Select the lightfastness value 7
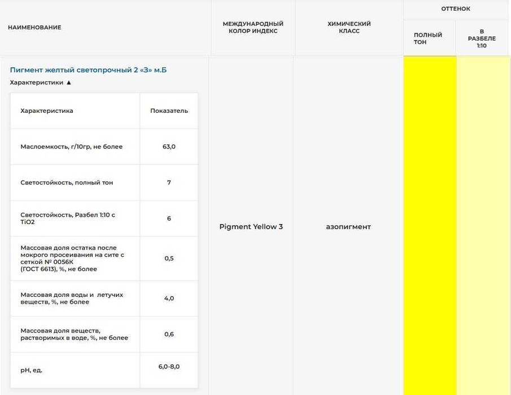Viewport: 511px width, 395px height. 169,182
